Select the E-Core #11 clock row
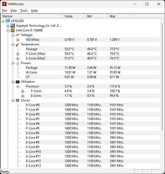Image resolution: width=165 pixels, height=174 pixels. (93, 156)
